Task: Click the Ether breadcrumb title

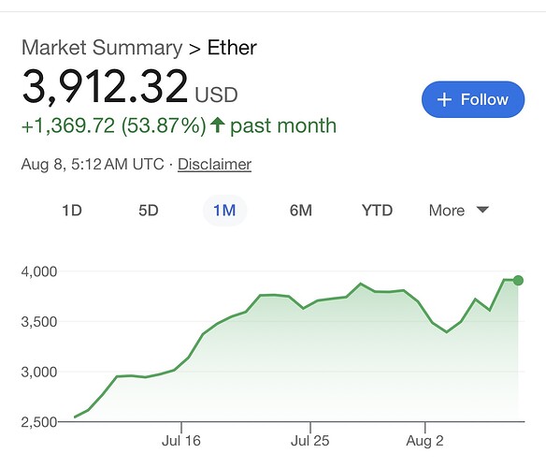Action: coord(232,48)
